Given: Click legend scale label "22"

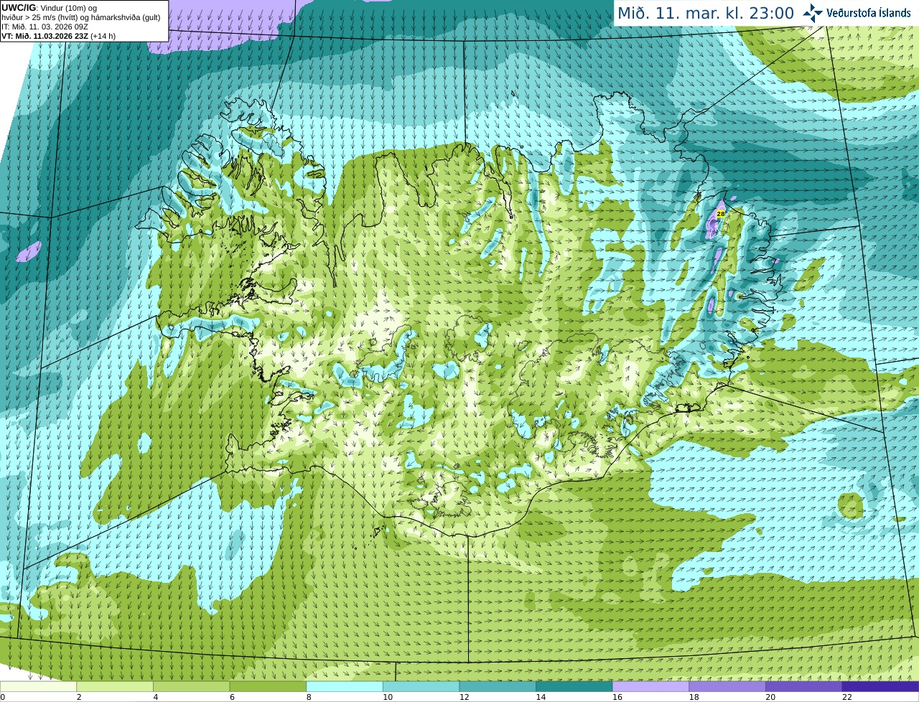Looking at the screenshot, I should tap(847, 697).
